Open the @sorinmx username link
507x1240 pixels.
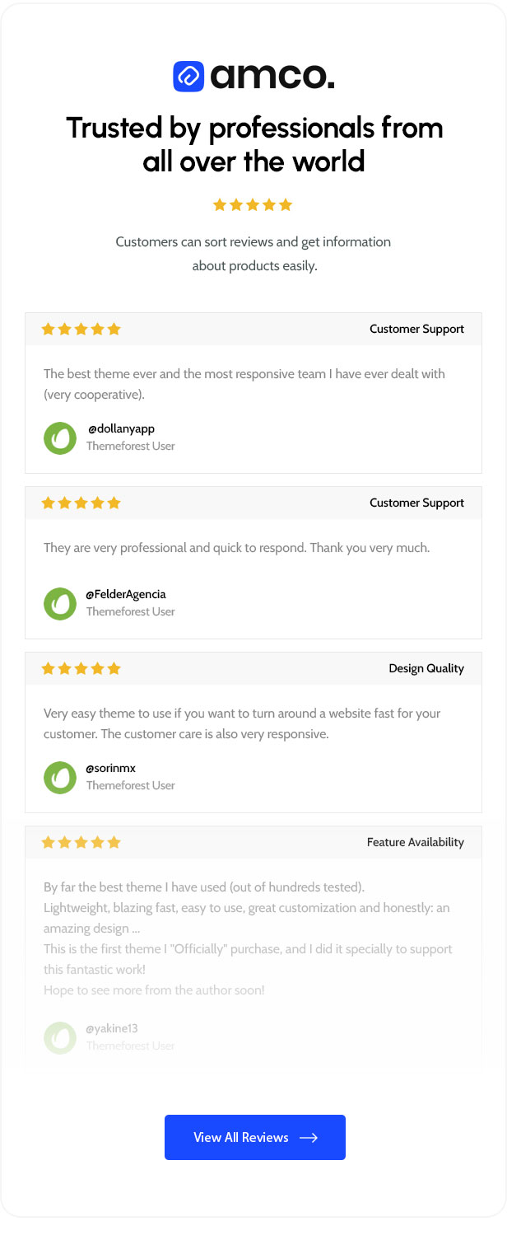point(111,768)
